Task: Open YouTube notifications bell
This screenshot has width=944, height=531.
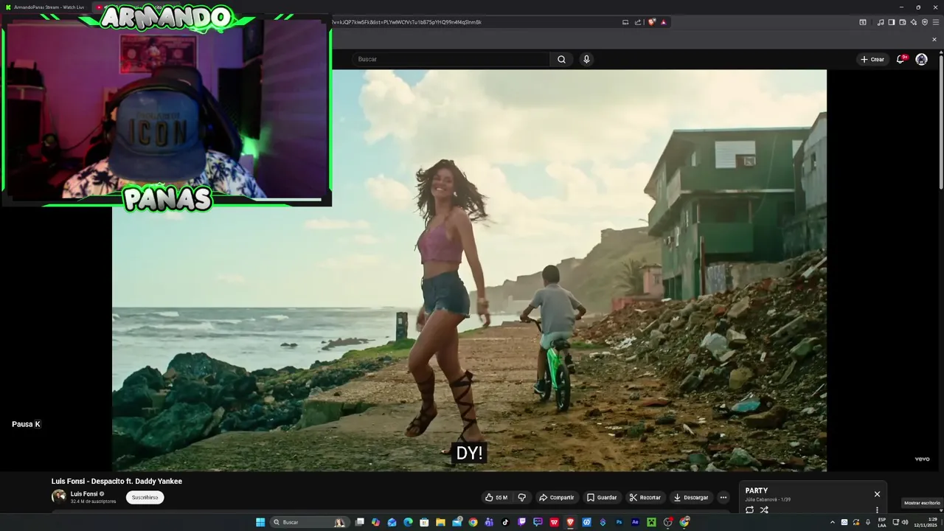Action: [x=900, y=59]
